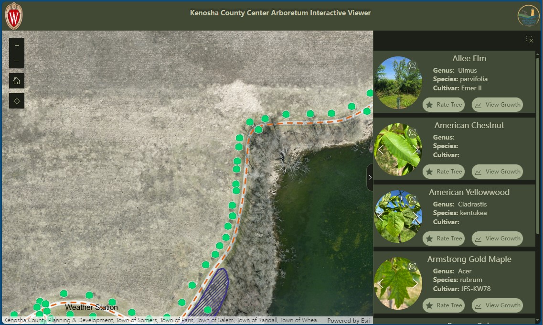Show previous American Yellowwood photo
Viewport: 543px width, 325px height.
tap(381, 217)
